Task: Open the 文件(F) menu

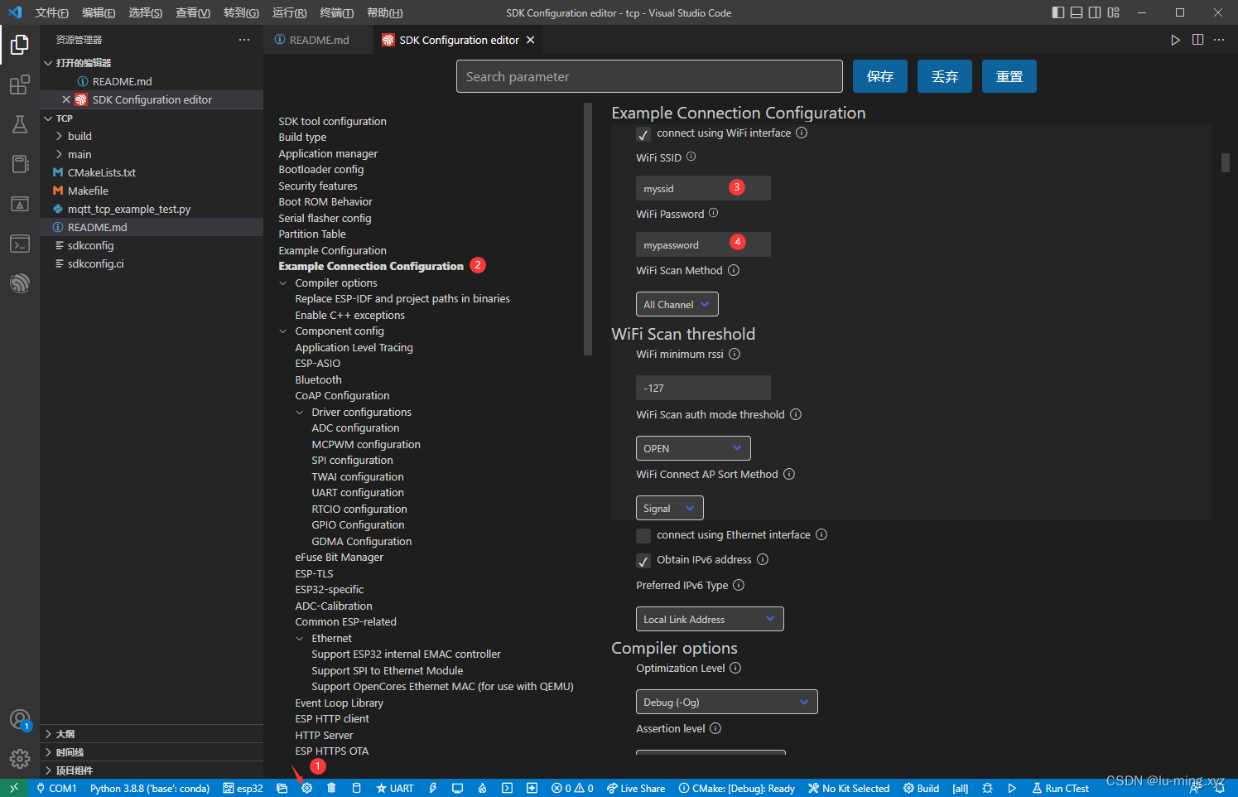Action: click(52, 12)
